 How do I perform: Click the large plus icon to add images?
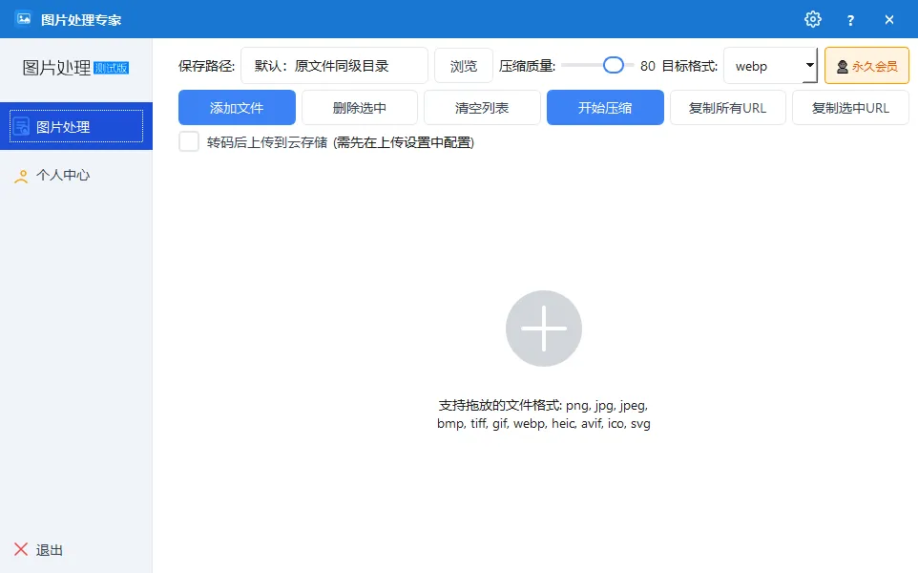(543, 329)
